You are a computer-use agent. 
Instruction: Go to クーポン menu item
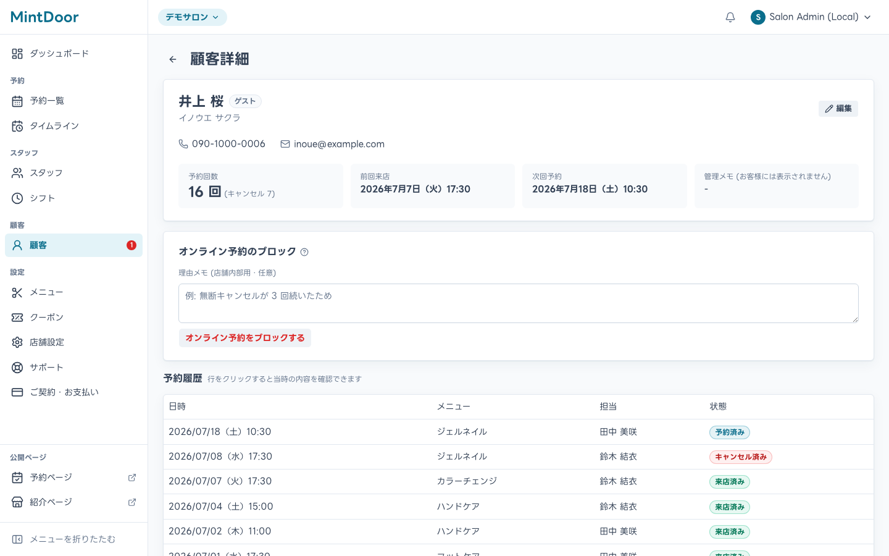pyautogui.click(x=74, y=318)
